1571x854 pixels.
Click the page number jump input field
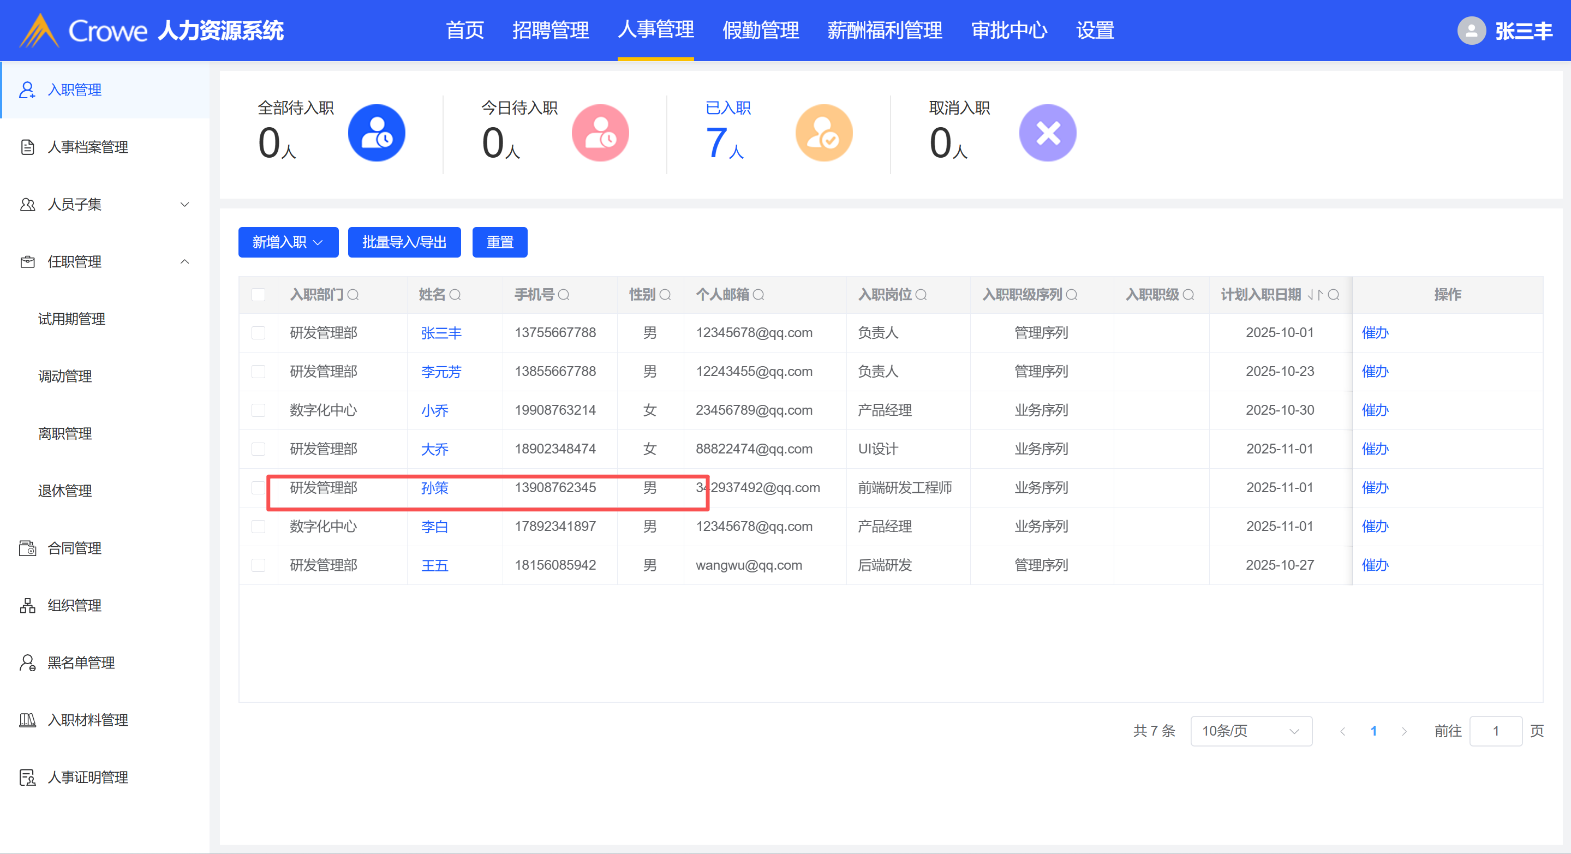[x=1495, y=731]
